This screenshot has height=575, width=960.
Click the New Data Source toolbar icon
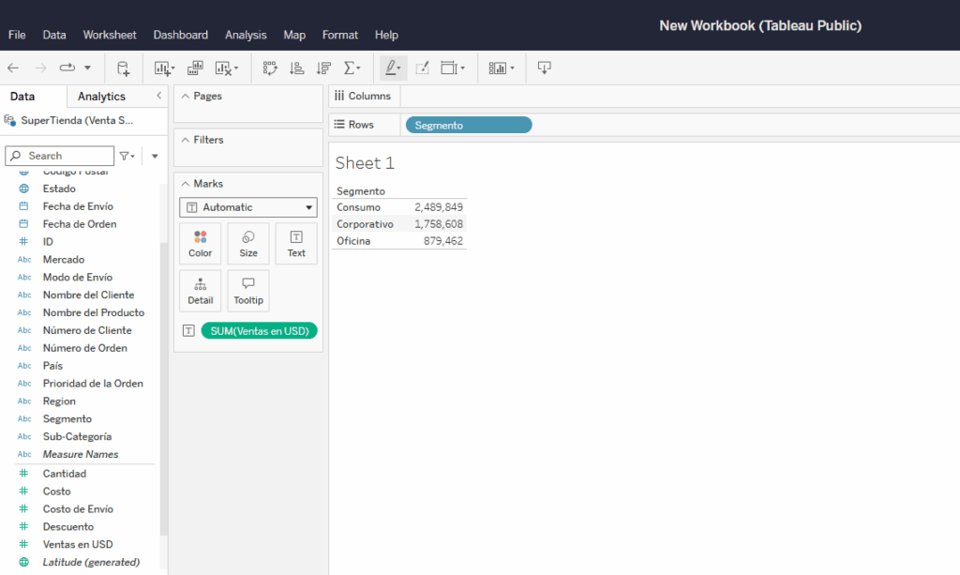pos(123,68)
